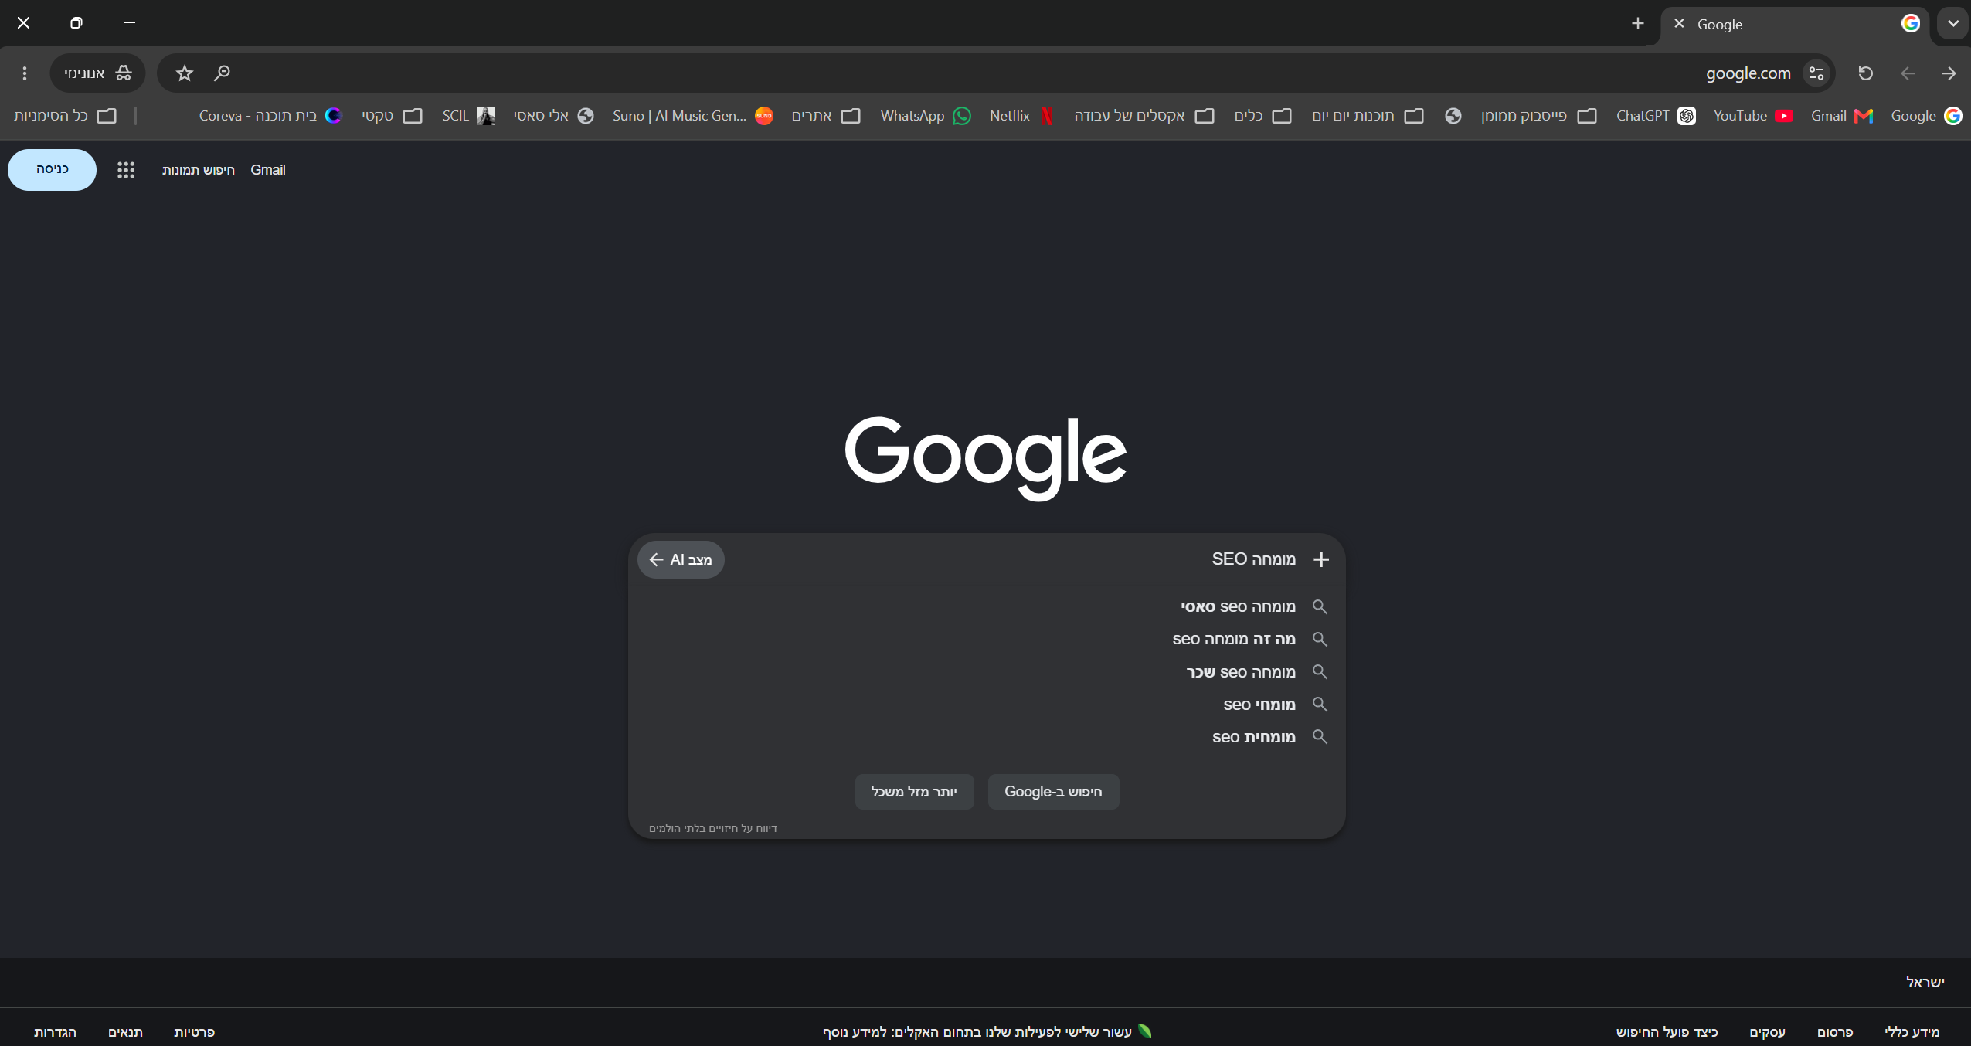The width and height of the screenshot is (1971, 1046).
Task: Select suggestion מומחה seo שכר
Action: (987, 672)
